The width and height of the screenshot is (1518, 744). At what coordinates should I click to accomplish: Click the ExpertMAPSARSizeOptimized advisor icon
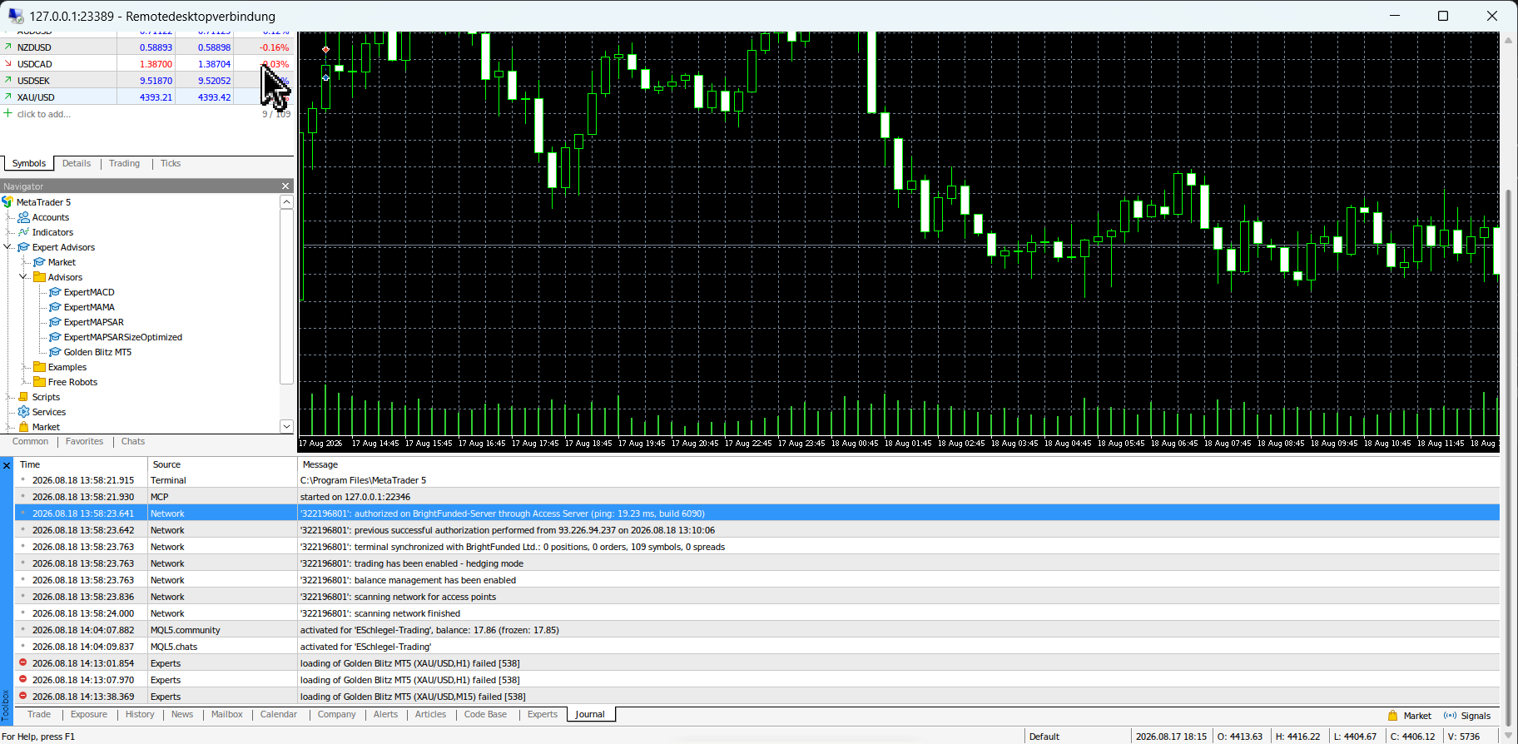pos(55,337)
